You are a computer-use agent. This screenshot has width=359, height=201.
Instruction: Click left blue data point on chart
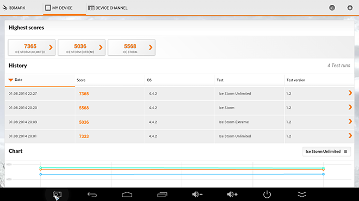pyautogui.click(x=41, y=174)
